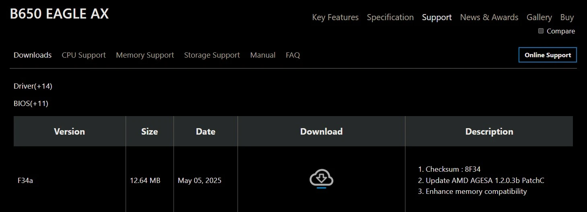Open the Storage Support tab
The width and height of the screenshot is (587, 212).
(212, 55)
